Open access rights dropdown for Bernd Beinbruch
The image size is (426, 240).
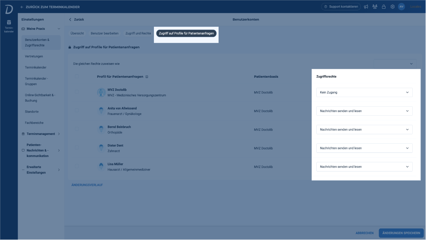[x=364, y=129]
